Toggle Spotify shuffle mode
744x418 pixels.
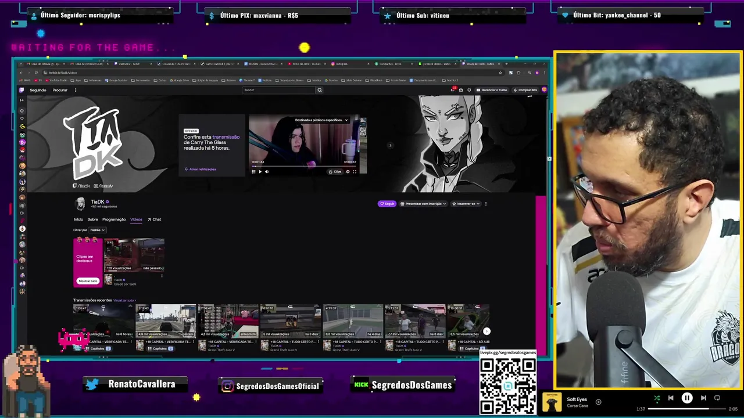pyautogui.click(x=657, y=398)
